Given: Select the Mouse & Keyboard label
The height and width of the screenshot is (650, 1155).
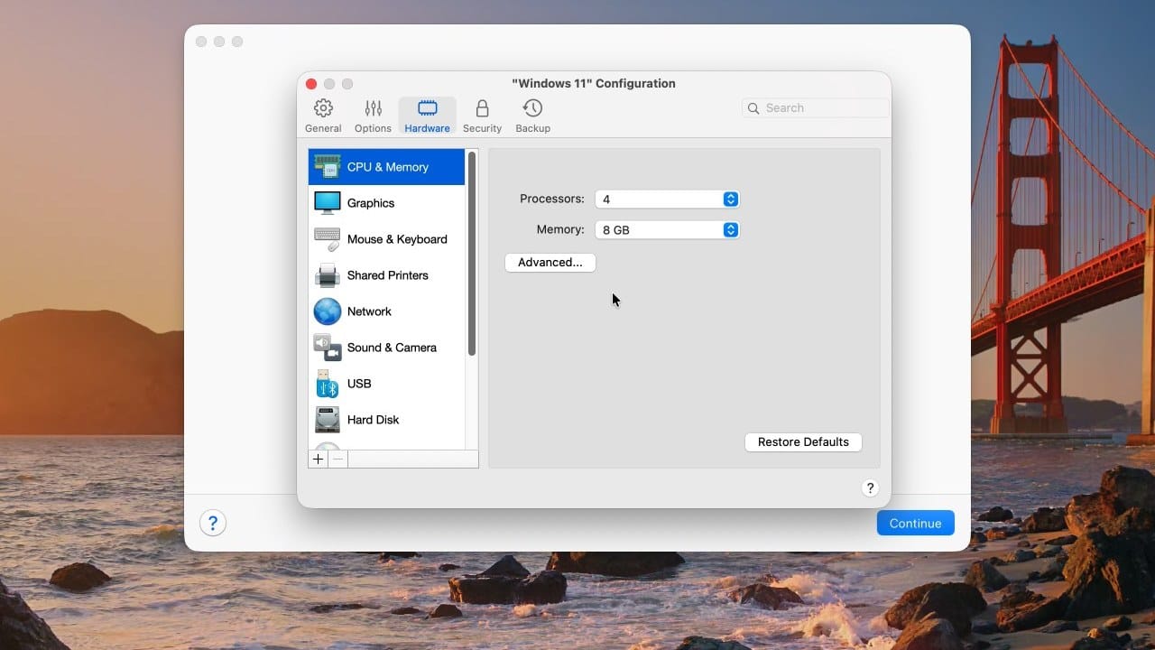Looking at the screenshot, I should [397, 239].
